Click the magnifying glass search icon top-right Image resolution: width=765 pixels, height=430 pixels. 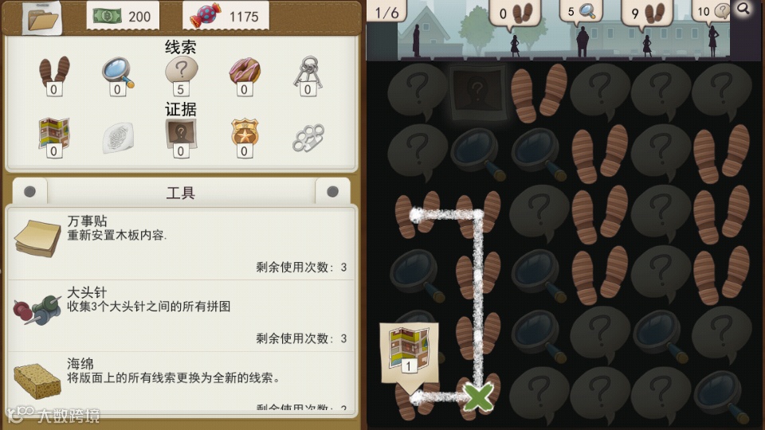coord(743,9)
